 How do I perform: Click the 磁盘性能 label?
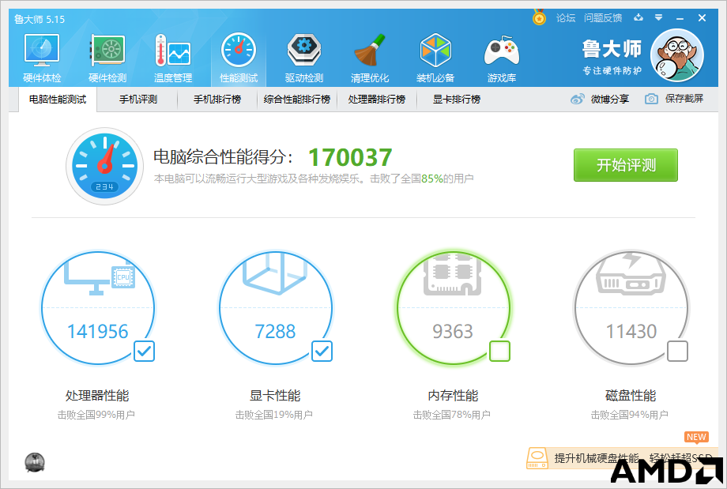631,396
